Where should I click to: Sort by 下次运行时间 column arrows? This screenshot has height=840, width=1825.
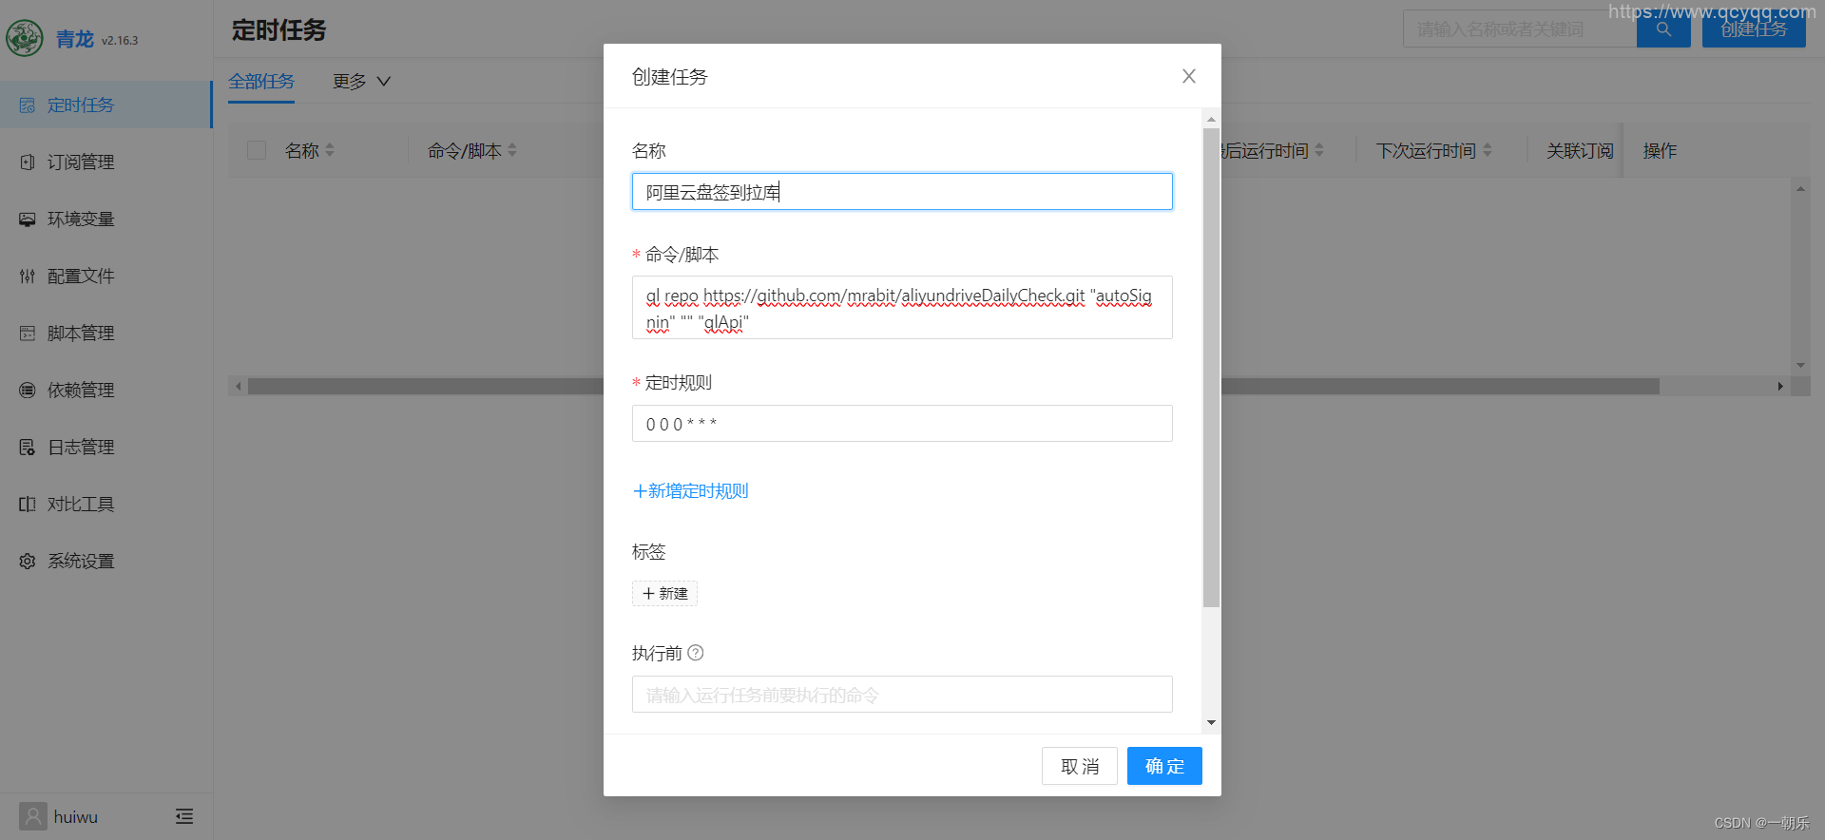point(1488,150)
